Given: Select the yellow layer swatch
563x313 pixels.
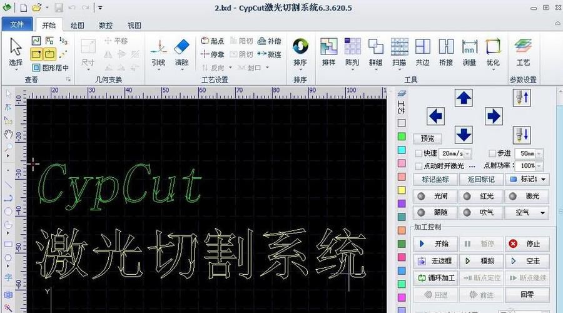Looking at the screenshot, I should (x=402, y=190).
